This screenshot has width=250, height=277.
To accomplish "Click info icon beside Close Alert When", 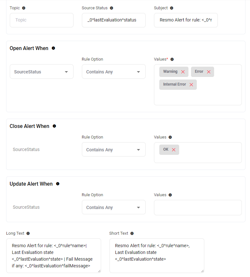I will point(54,126).
